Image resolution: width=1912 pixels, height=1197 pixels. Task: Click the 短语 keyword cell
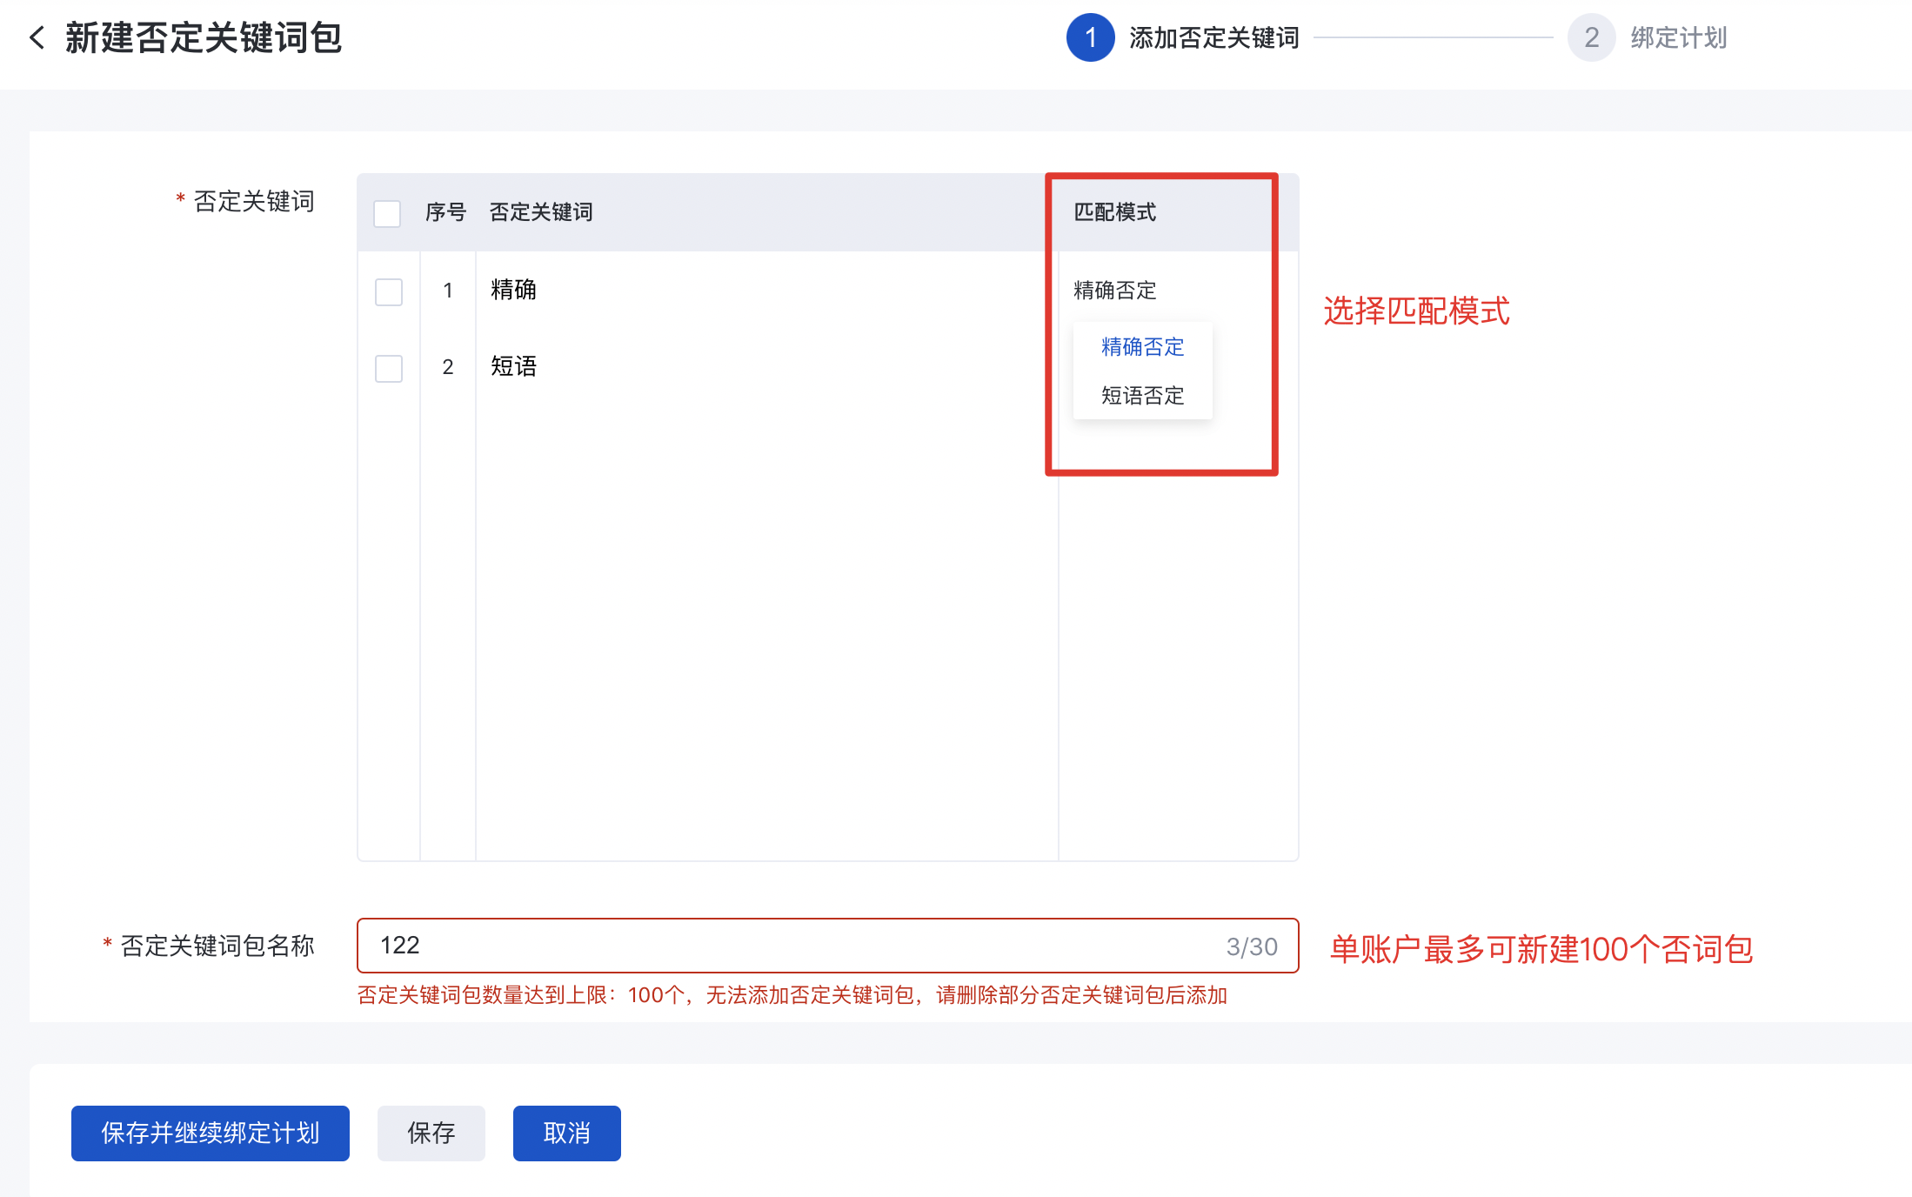click(513, 366)
